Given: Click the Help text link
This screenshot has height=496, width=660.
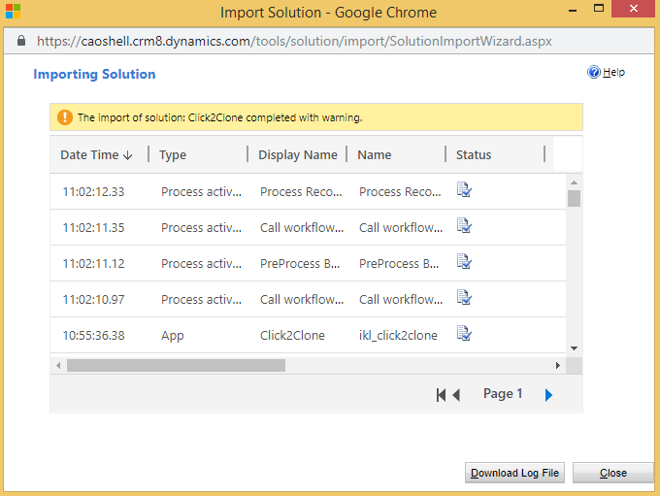Looking at the screenshot, I should (613, 73).
